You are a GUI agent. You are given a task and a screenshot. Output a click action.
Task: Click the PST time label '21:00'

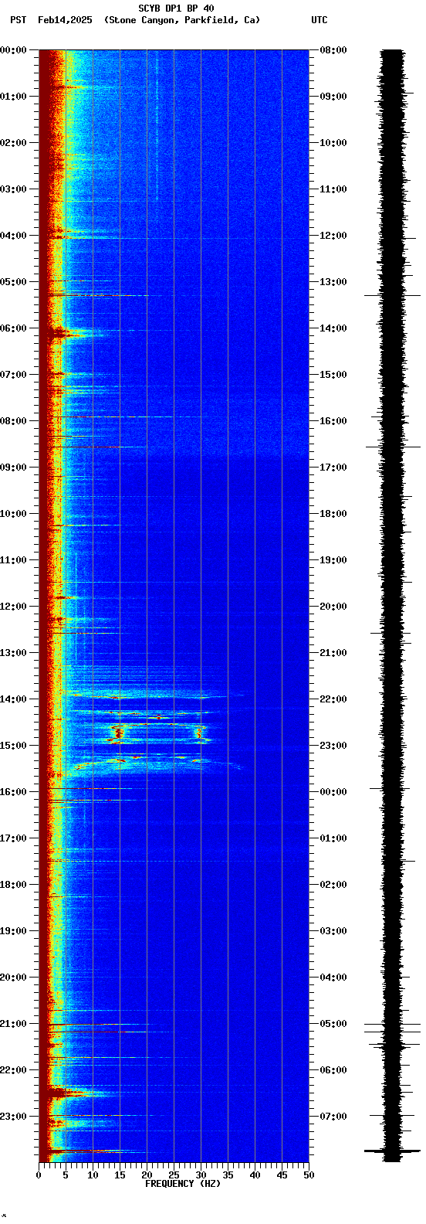(14, 1024)
